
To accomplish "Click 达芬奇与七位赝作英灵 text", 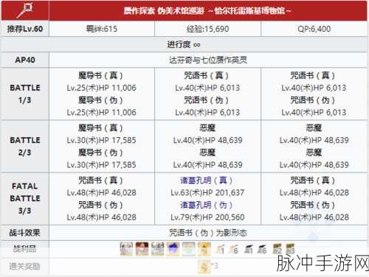I will point(208,60).
